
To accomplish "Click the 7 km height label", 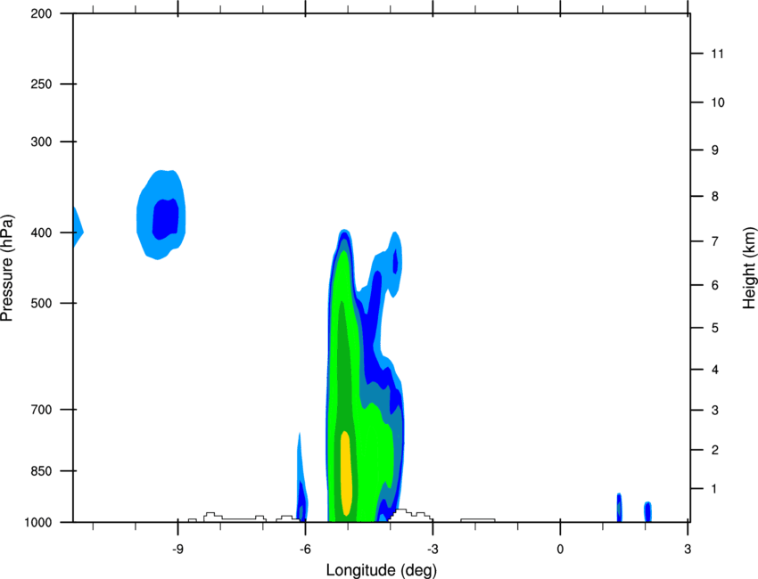I will pyautogui.click(x=715, y=241).
